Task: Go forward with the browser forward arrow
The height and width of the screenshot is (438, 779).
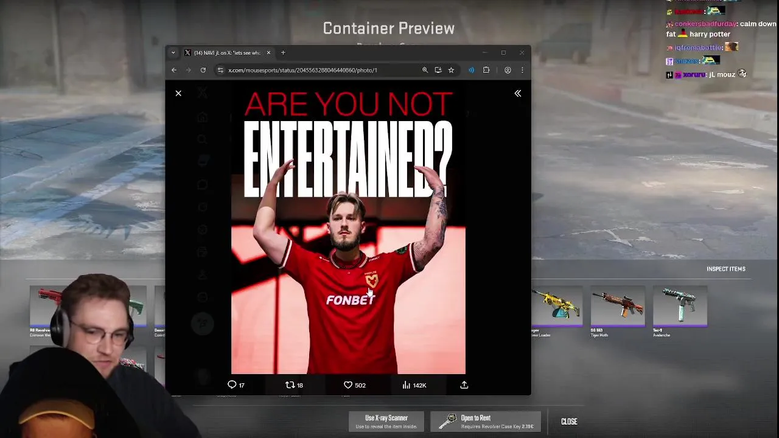Action: click(x=188, y=70)
